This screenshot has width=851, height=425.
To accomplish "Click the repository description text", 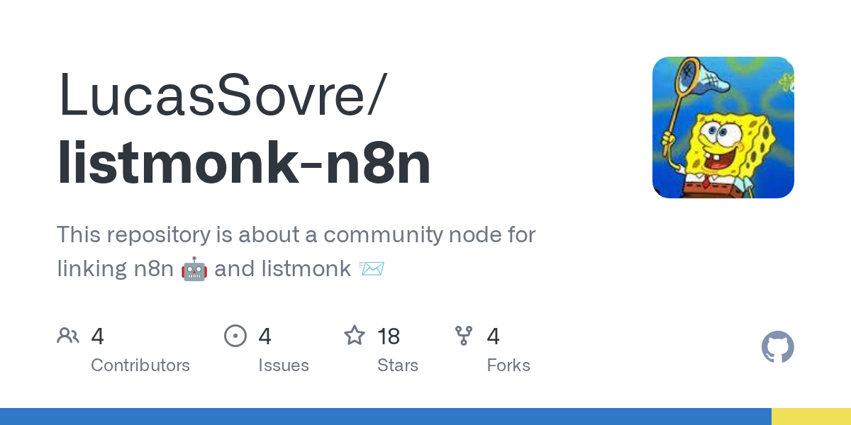I will 296,234.
